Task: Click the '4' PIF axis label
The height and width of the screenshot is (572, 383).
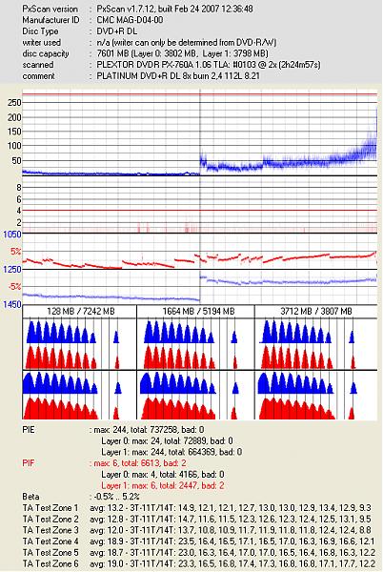Action: click(19, 211)
